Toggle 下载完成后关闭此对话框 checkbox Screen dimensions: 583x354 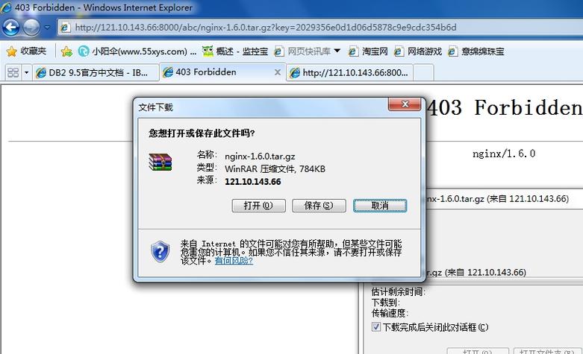click(x=376, y=327)
